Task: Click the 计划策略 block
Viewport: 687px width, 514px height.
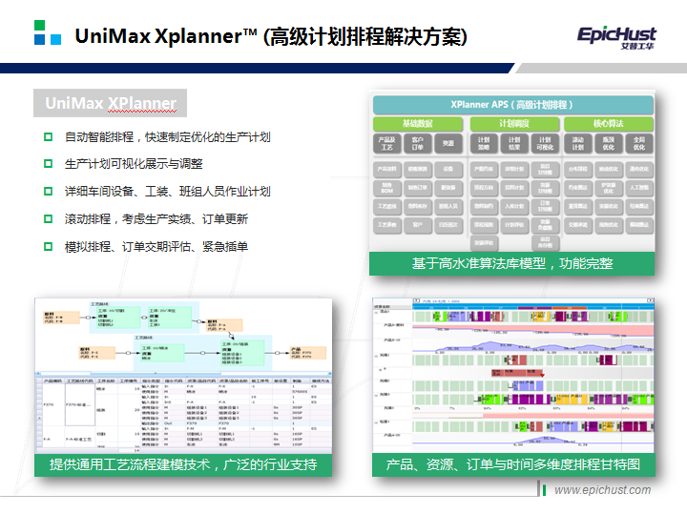Action: [x=484, y=143]
